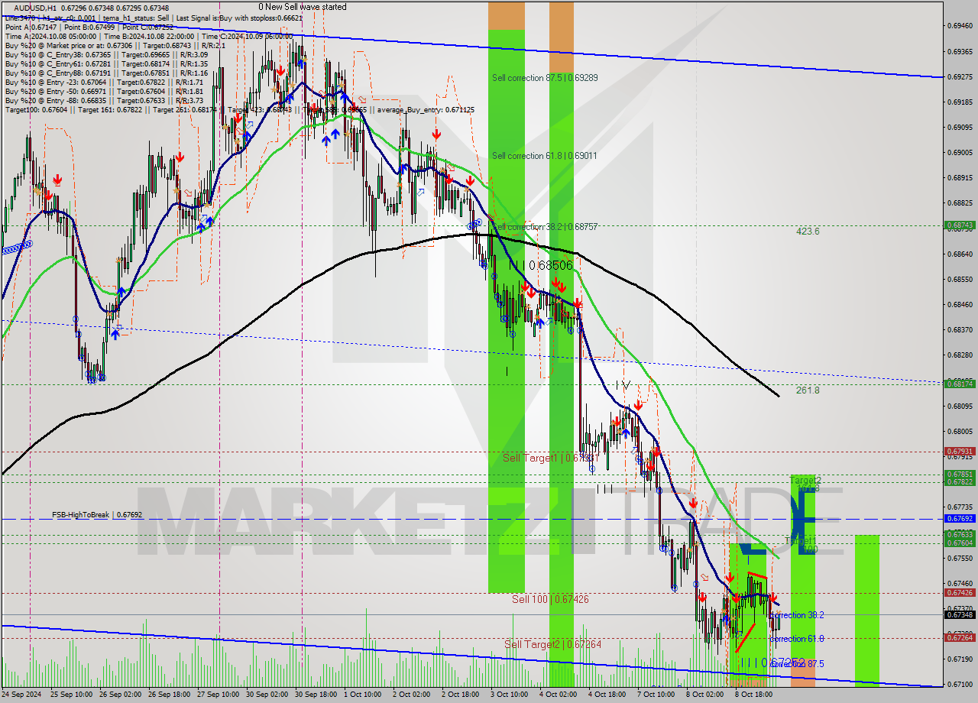Click the blue 'correction 38.2' label
The image size is (978, 703).
798,615
